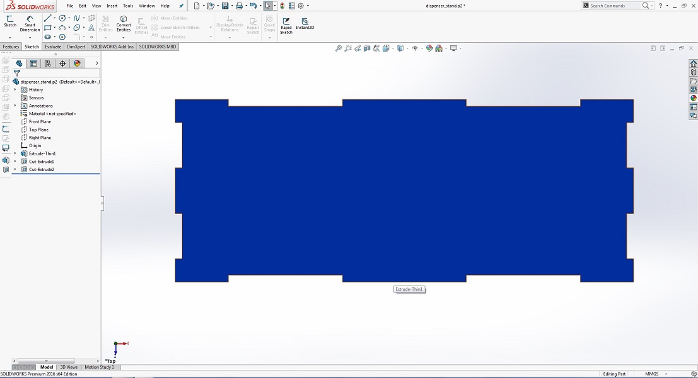The image size is (698, 378).
Task: Open the Window menu
Action: (147, 6)
